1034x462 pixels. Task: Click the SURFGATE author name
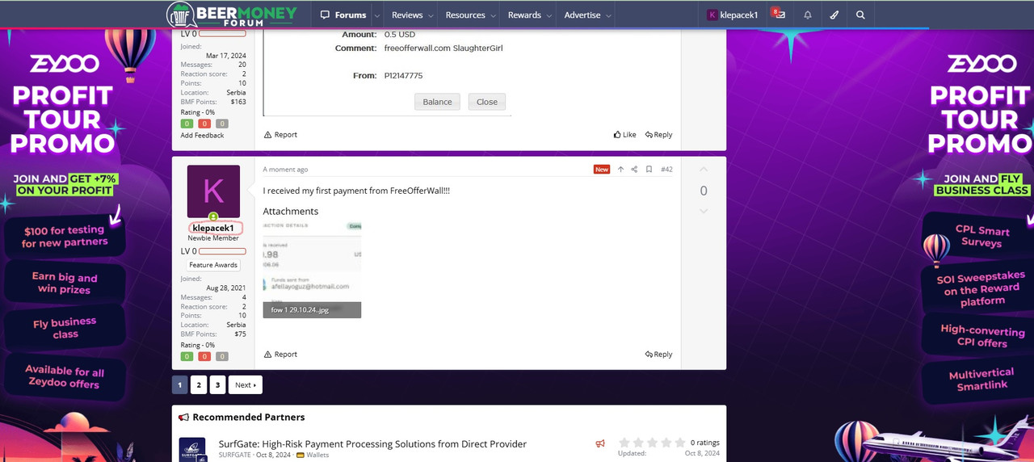(235, 456)
